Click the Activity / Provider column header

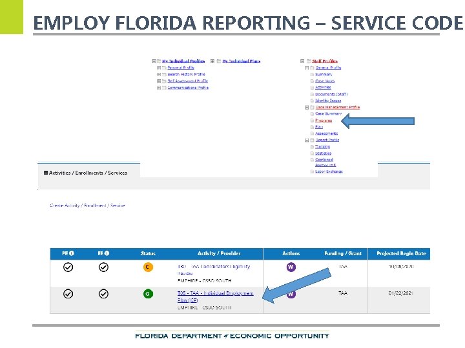coord(219,254)
